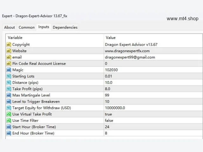Select the Start Hour (Broker Time) name
This screenshot has width=203, height=152.
[x=34, y=127]
